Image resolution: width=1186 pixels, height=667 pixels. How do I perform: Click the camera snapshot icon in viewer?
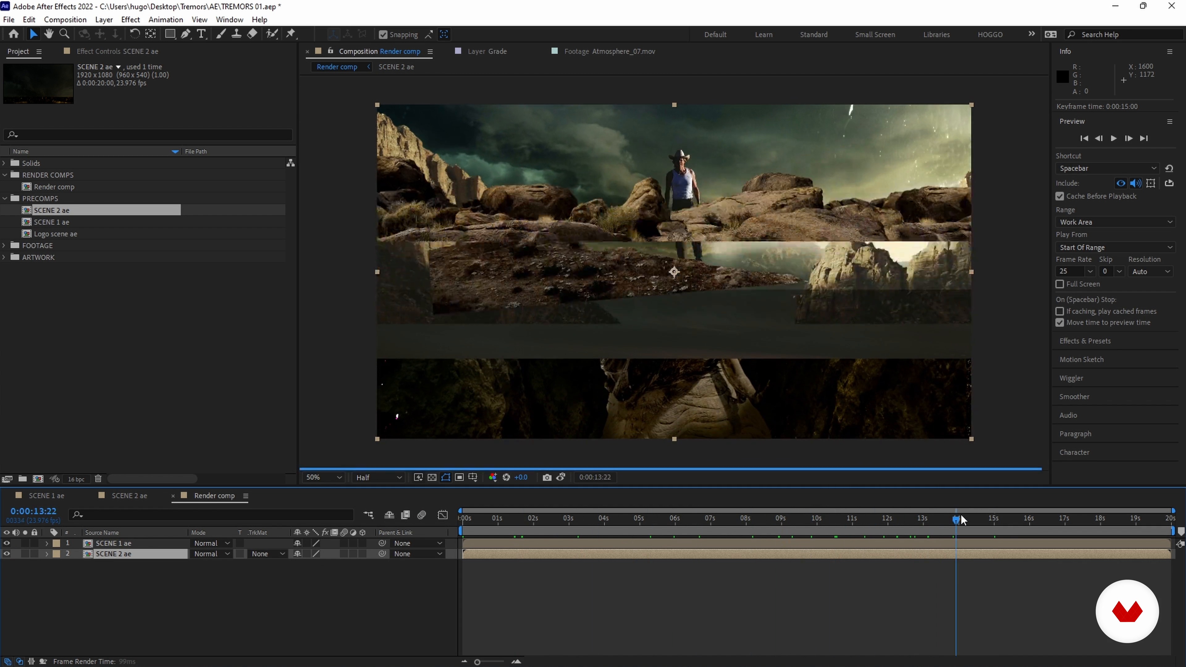546,477
